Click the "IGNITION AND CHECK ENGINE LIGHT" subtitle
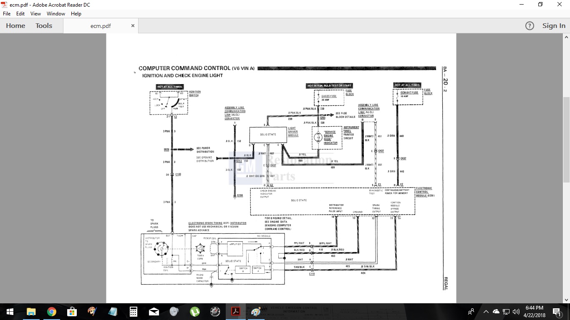The width and height of the screenshot is (570, 320). point(182,76)
